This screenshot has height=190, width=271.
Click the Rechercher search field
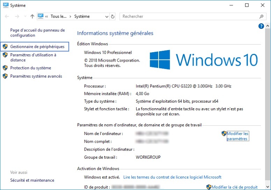pyautogui.click(x=193, y=16)
